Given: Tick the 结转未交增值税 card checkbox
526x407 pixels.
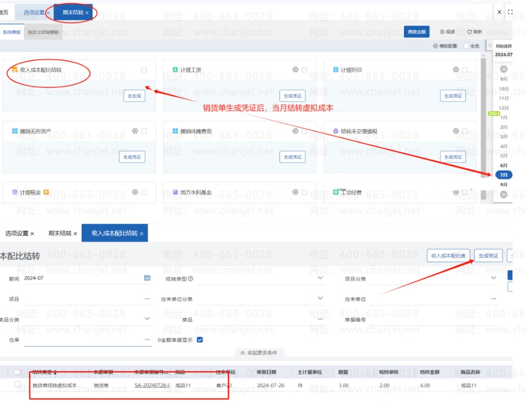Looking at the screenshot, I should tap(465, 131).
